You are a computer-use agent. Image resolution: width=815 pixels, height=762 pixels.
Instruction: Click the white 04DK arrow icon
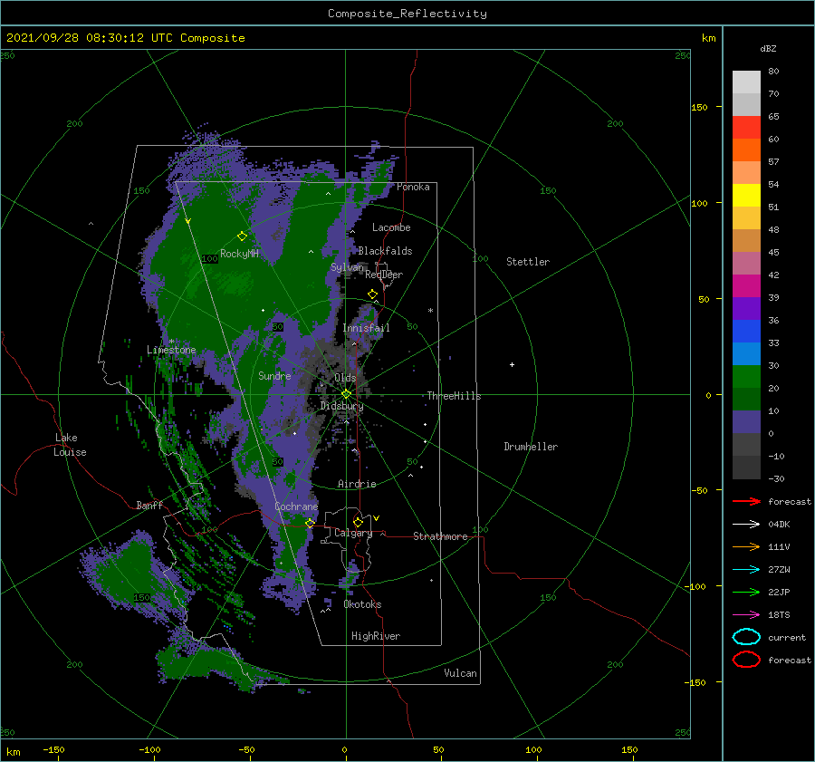[746, 524]
